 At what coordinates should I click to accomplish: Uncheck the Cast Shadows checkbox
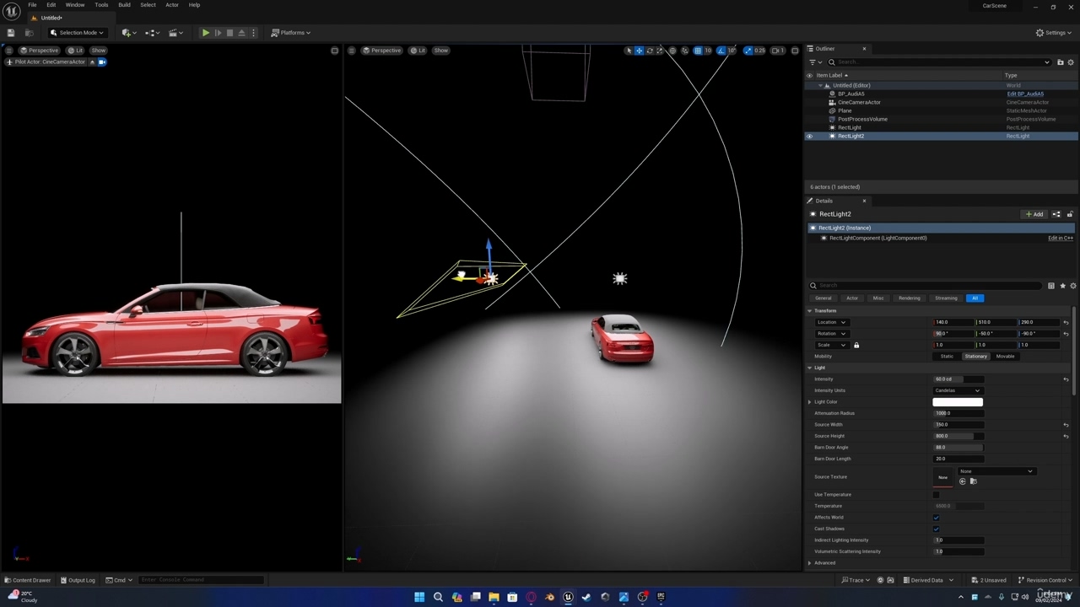coord(936,529)
